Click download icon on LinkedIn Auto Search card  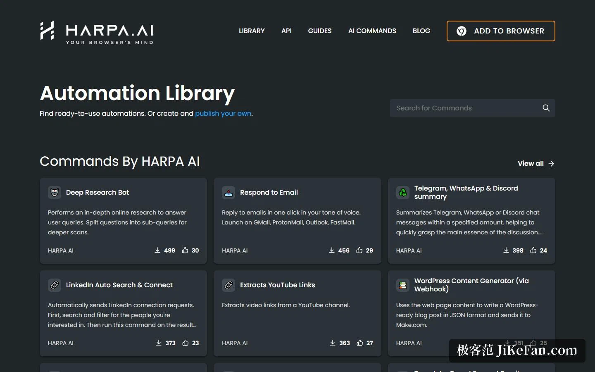point(159,343)
